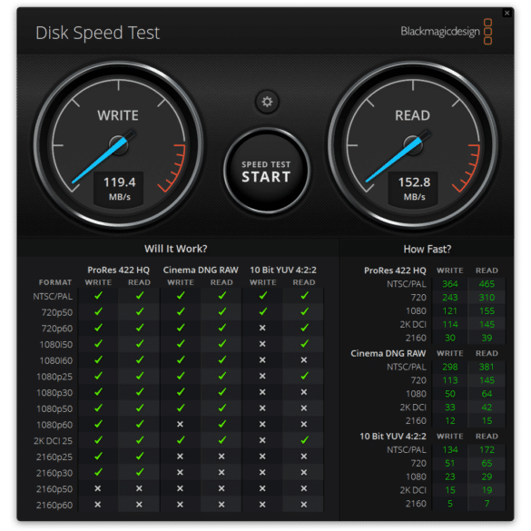Click ProRes 422 HQ read cross for 2160p60

[139, 505]
